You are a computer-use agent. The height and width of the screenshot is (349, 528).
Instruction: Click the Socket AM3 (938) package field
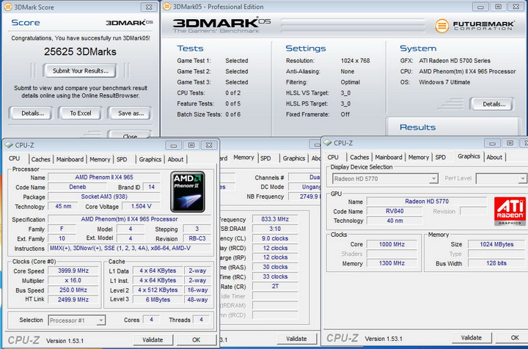[x=104, y=196]
